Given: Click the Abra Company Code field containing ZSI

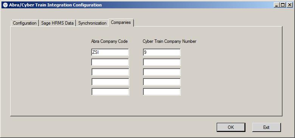Looking at the screenshot, I should [x=110, y=52].
